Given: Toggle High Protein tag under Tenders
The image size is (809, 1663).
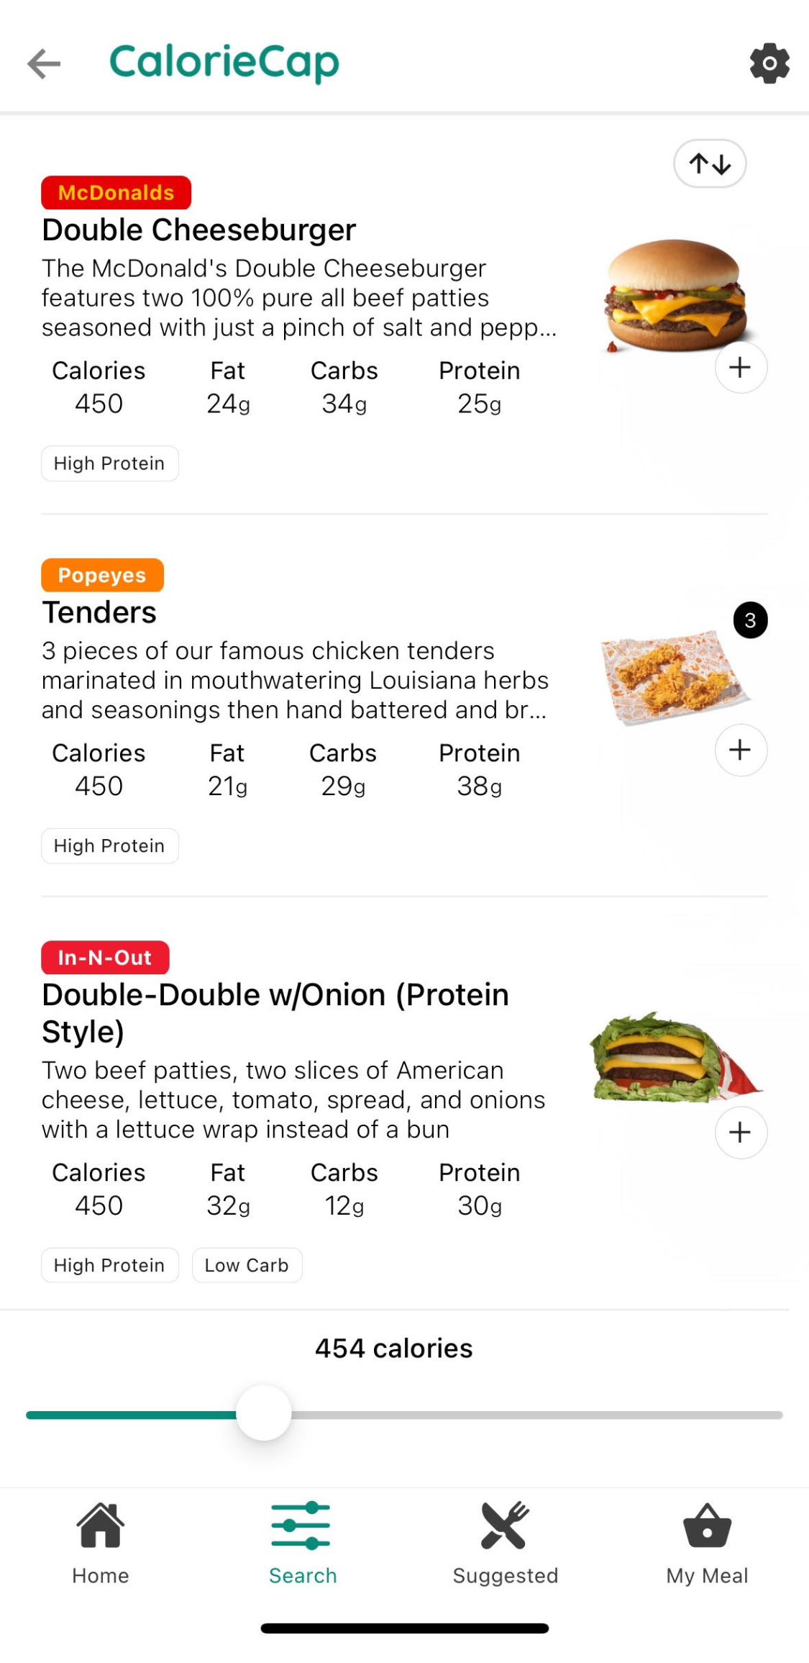Looking at the screenshot, I should [x=109, y=846].
